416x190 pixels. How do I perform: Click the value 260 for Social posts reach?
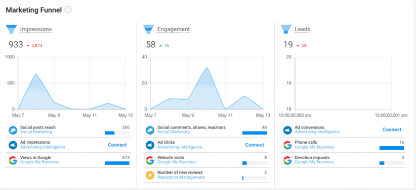126,128
